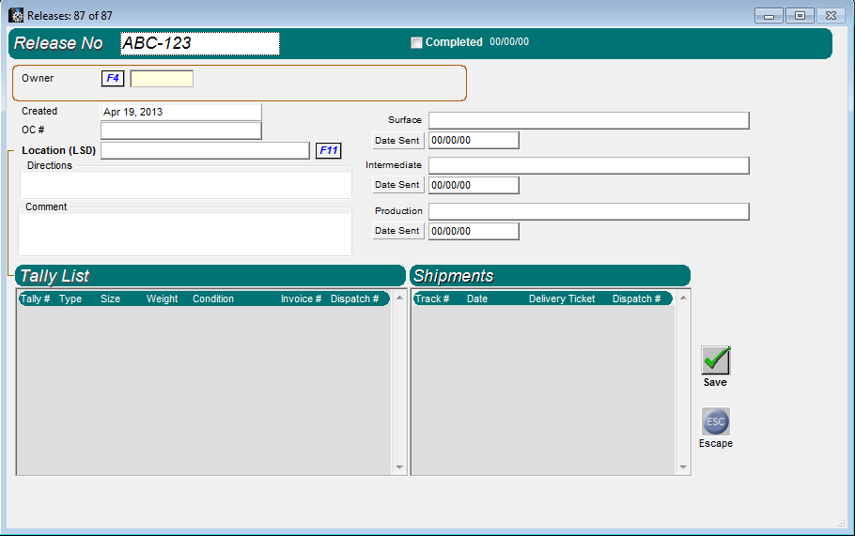Select the OC # text field
Screen dimensions: 855x536
[180, 130]
